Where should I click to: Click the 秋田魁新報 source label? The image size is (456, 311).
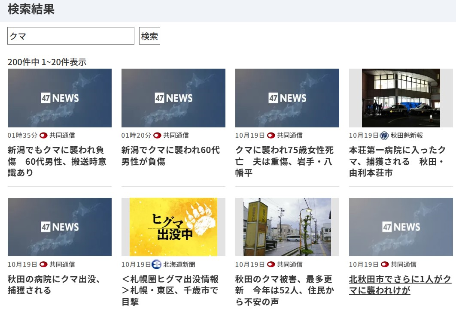click(x=407, y=136)
